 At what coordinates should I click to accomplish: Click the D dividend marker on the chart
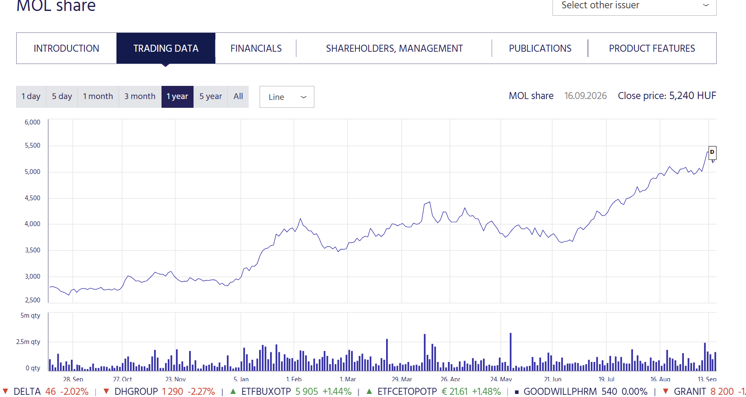pos(712,152)
